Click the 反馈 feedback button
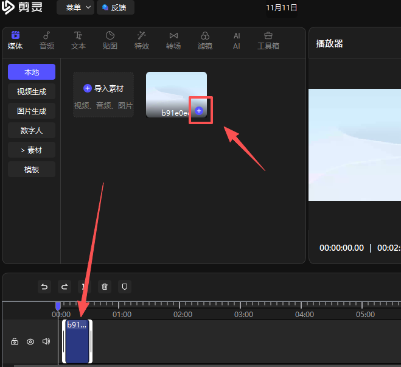Screen dimensions: 401x367 pyautogui.click(x=115, y=8)
